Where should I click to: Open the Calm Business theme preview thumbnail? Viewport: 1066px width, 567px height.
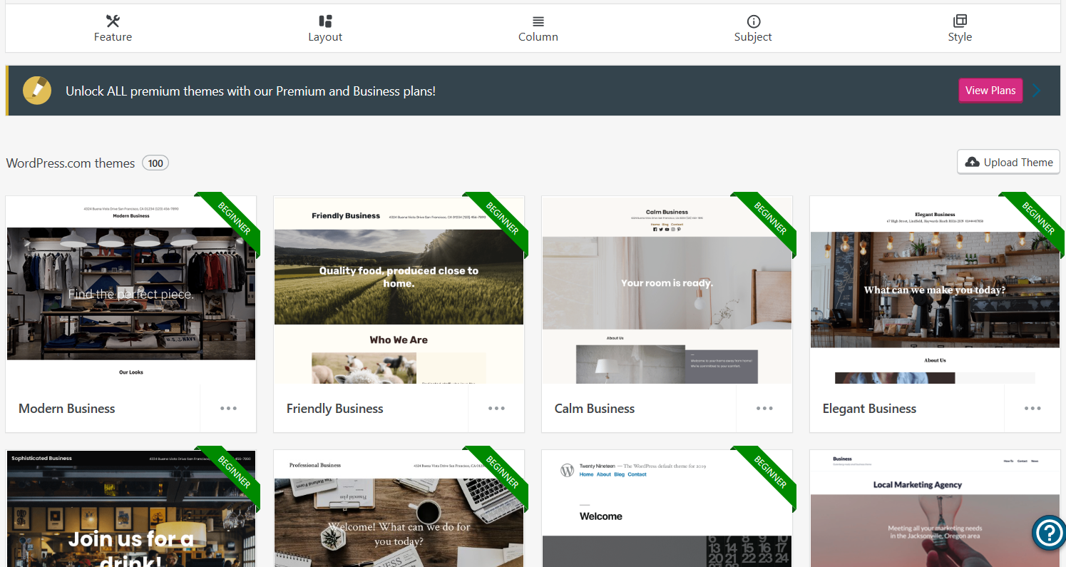(x=667, y=290)
